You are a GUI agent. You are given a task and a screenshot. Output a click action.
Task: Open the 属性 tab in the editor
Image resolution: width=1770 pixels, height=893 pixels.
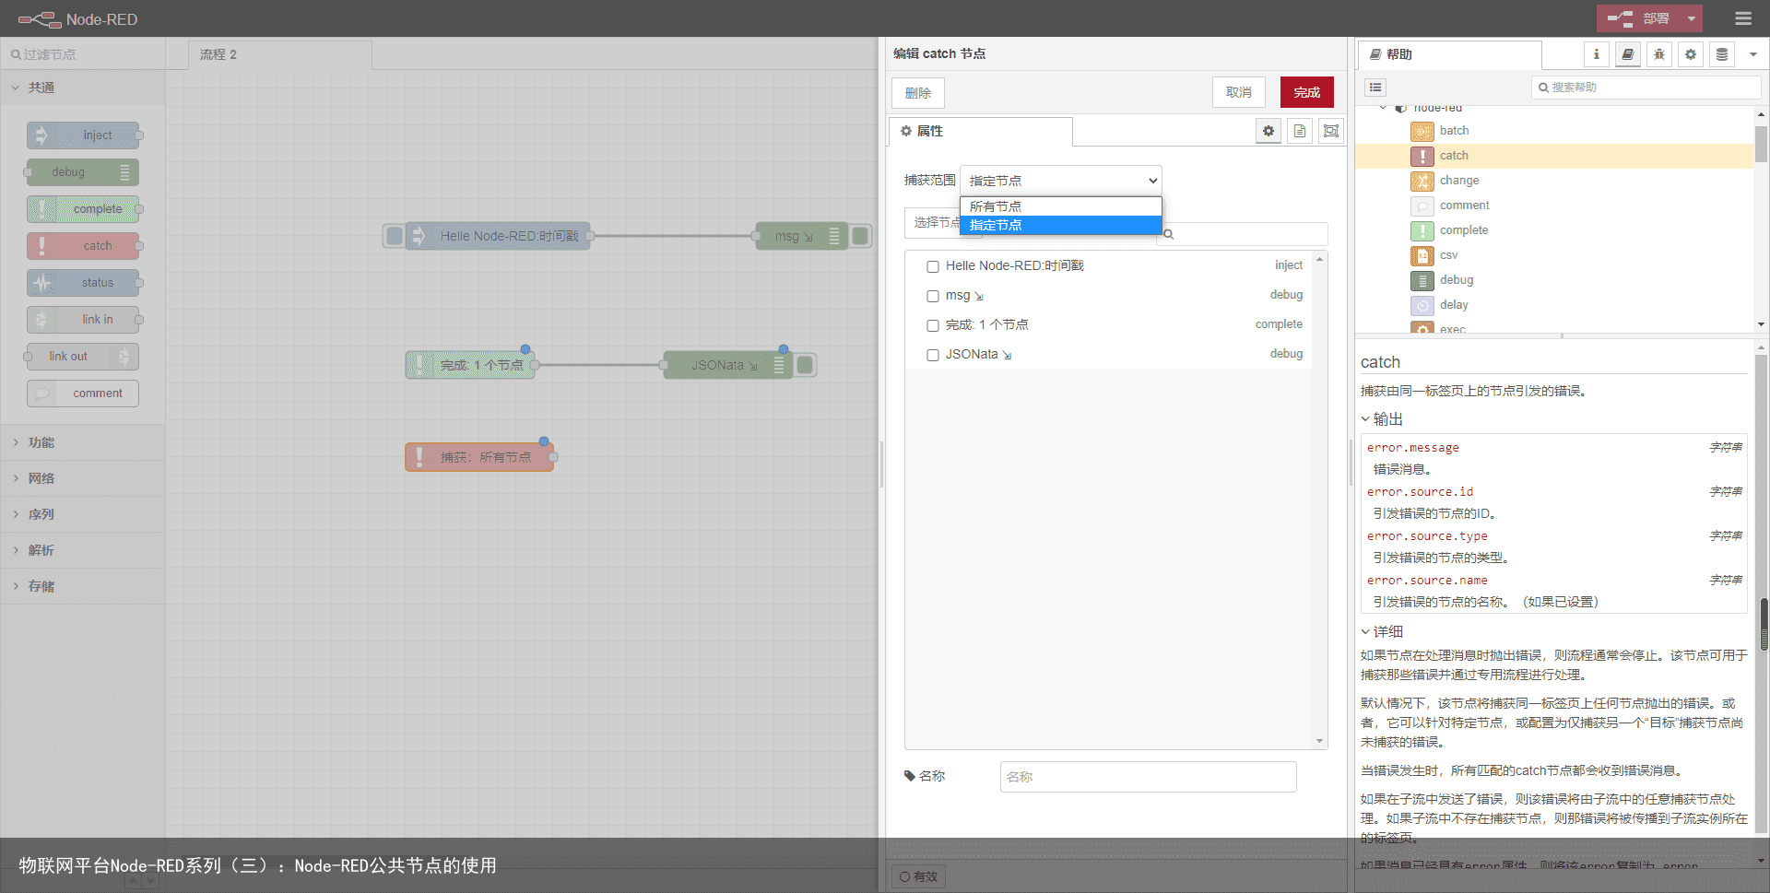click(980, 131)
